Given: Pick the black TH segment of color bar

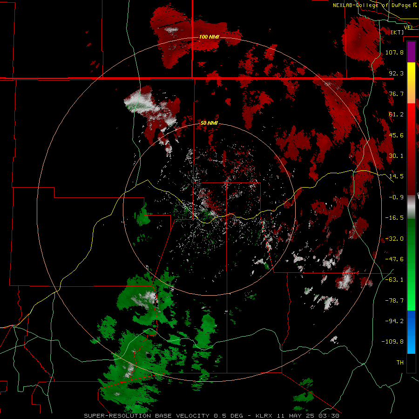Looking at the screenshot, I should click(x=411, y=363).
